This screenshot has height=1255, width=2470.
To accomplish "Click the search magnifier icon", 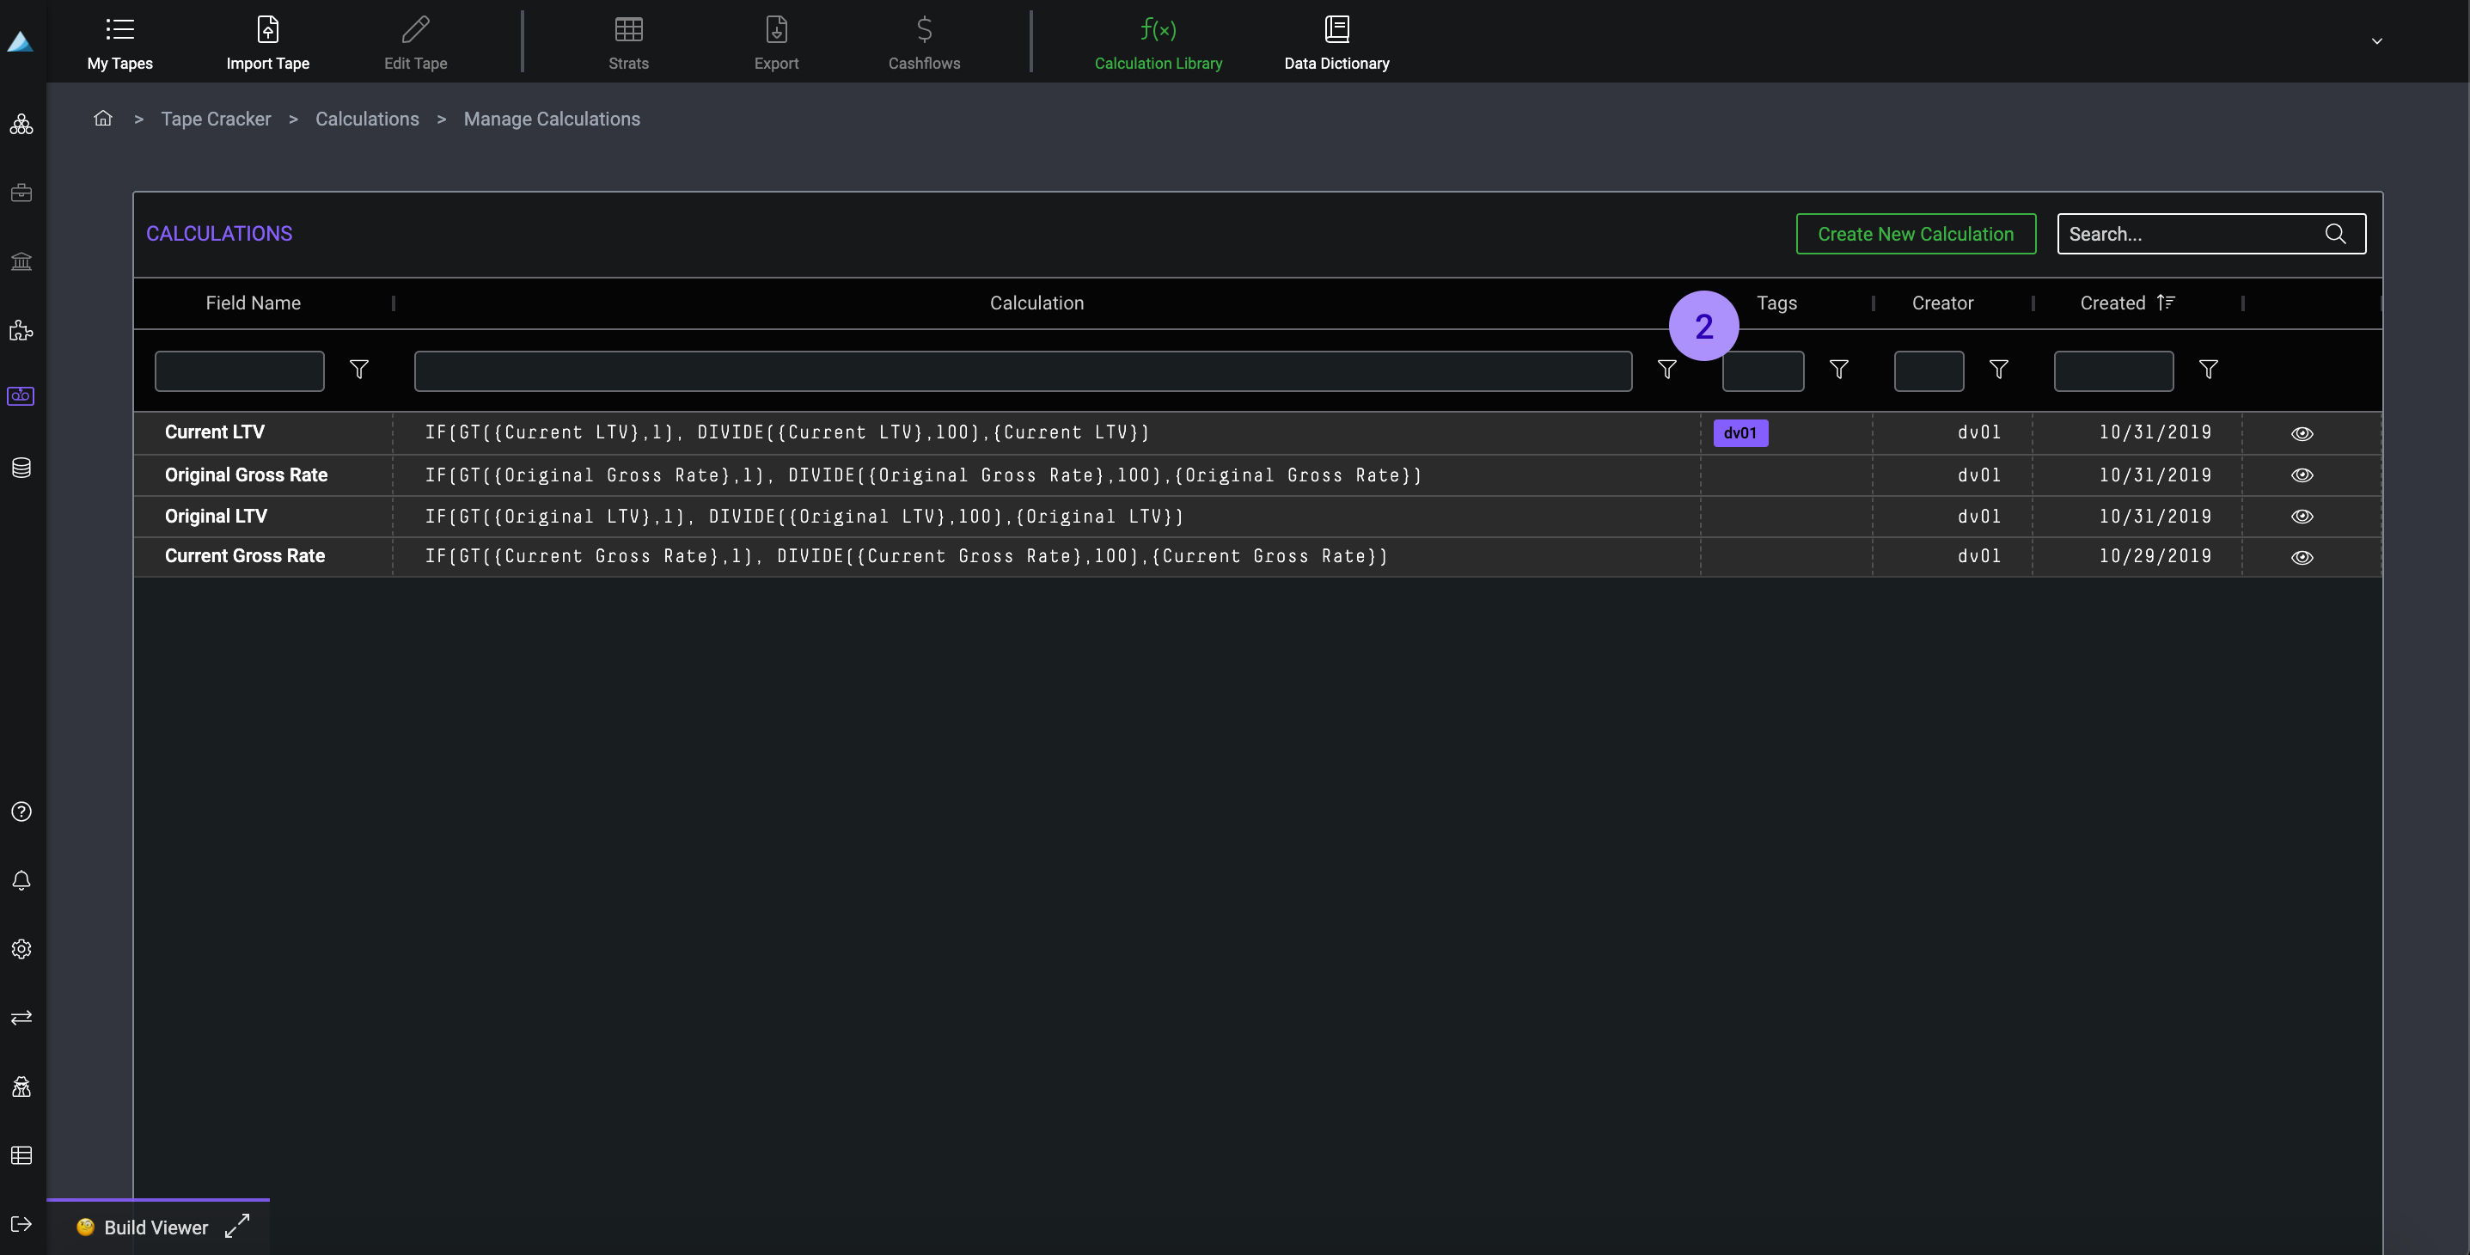I will [x=2335, y=234].
